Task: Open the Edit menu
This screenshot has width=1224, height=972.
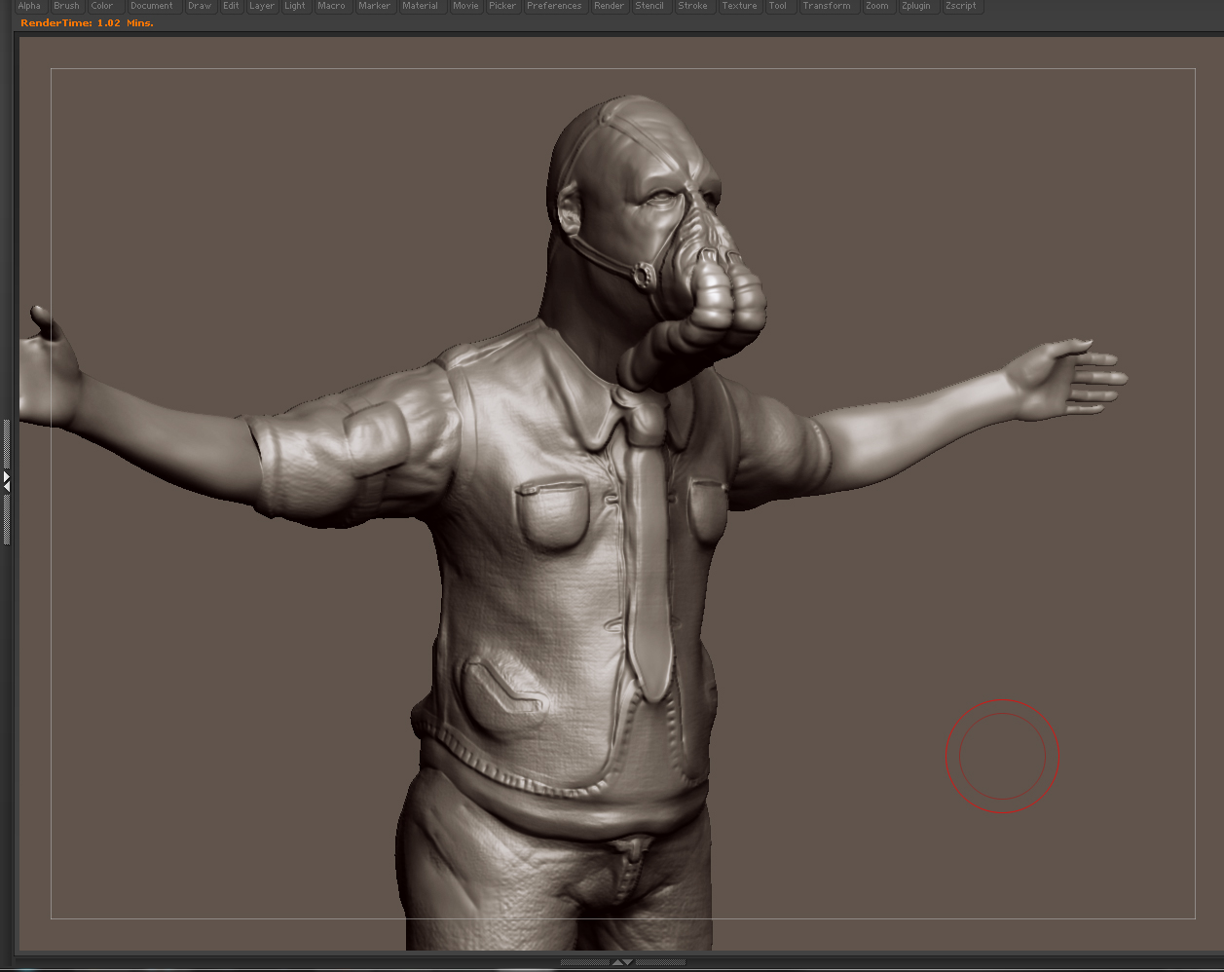Action: pos(231,6)
